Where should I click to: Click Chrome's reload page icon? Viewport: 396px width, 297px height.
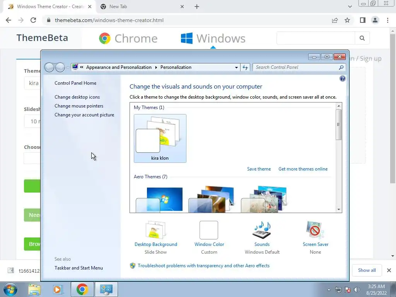(x=33, y=20)
